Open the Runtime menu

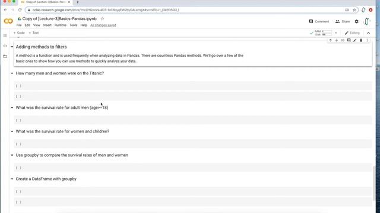(x=61, y=25)
